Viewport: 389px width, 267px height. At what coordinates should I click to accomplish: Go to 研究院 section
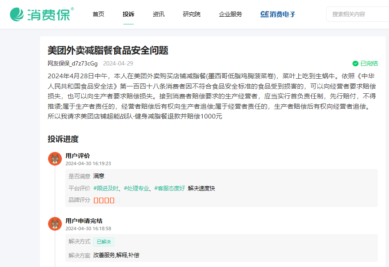click(191, 14)
